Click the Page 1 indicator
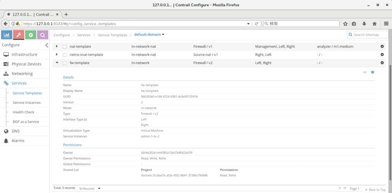 (x=354, y=188)
